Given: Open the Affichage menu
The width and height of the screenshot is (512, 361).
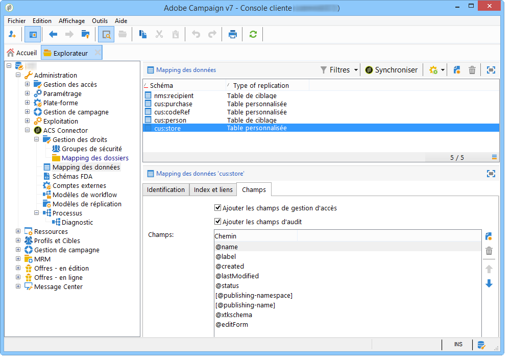Looking at the screenshot, I should 71,21.
